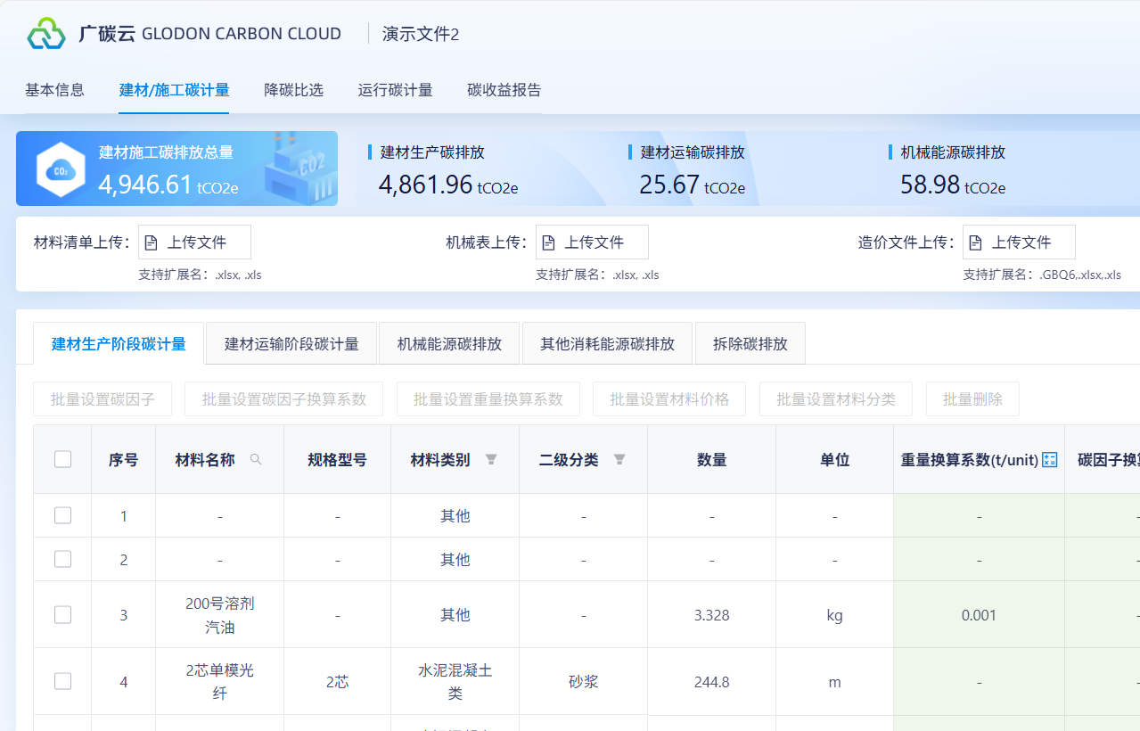1140x731 pixels.
Task: Click the Glodon Carbon Cloud logo
Action: point(46,34)
